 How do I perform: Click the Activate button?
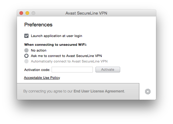point(108,69)
